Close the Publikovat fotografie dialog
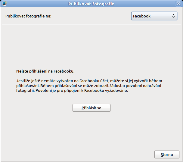The image size is (183, 162). (178, 4)
